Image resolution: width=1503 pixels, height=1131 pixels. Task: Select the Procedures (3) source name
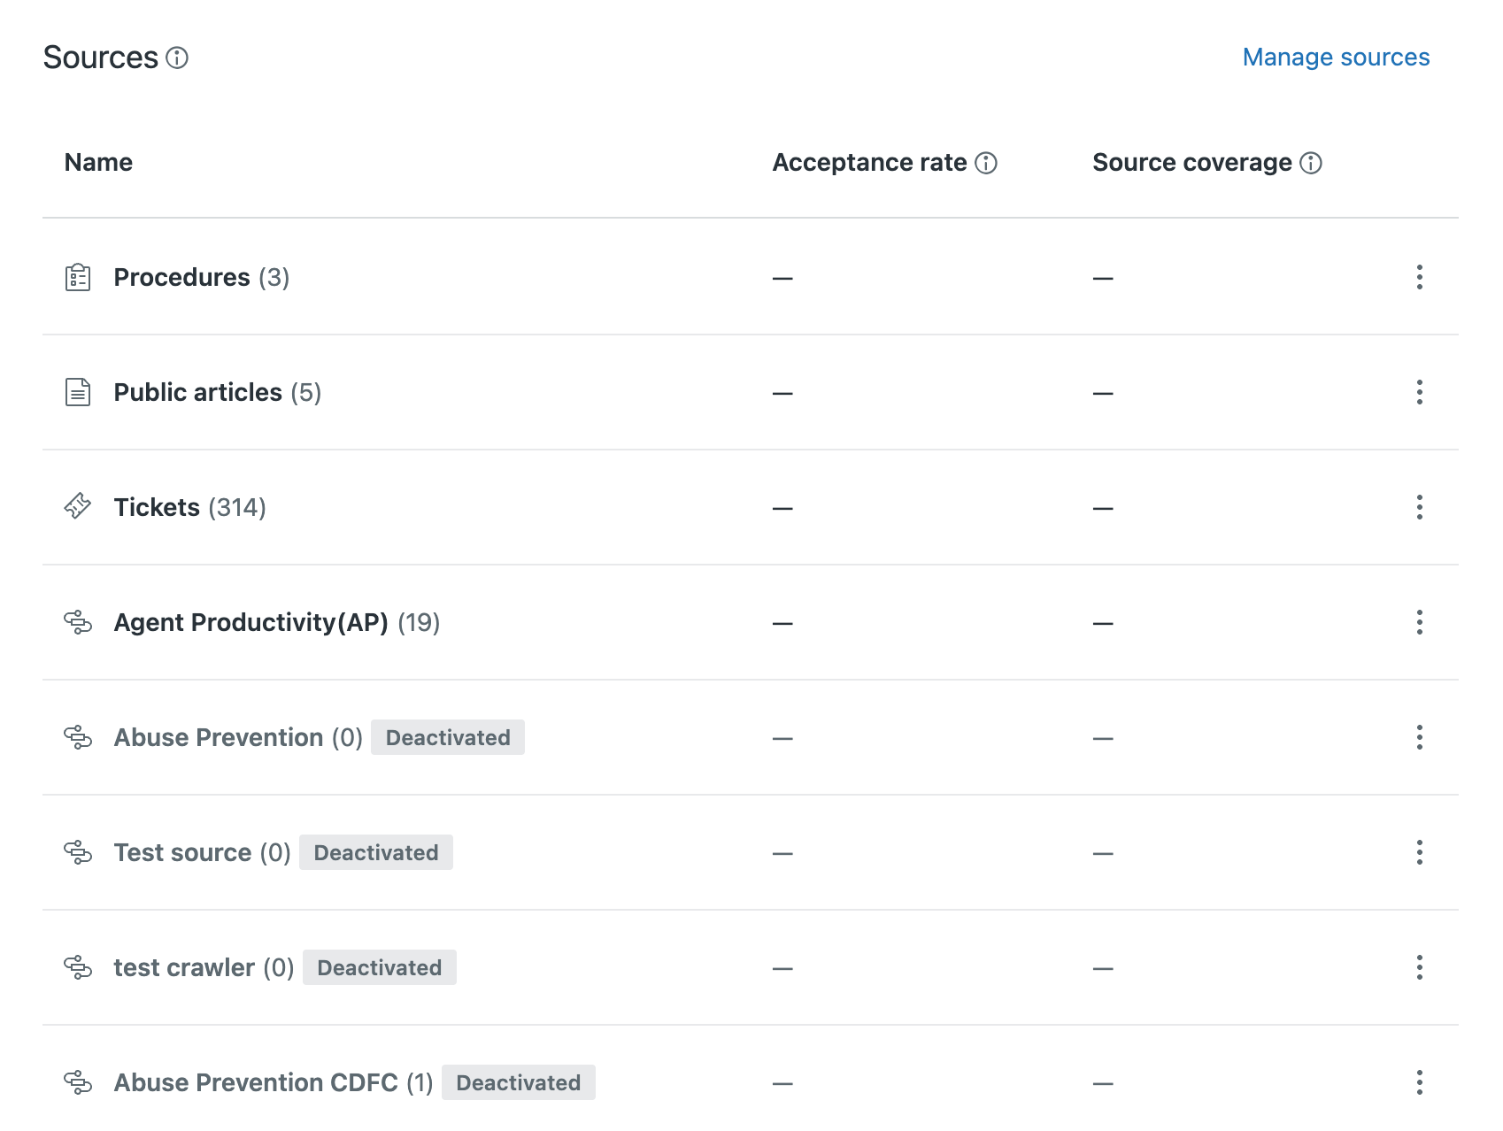(202, 278)
